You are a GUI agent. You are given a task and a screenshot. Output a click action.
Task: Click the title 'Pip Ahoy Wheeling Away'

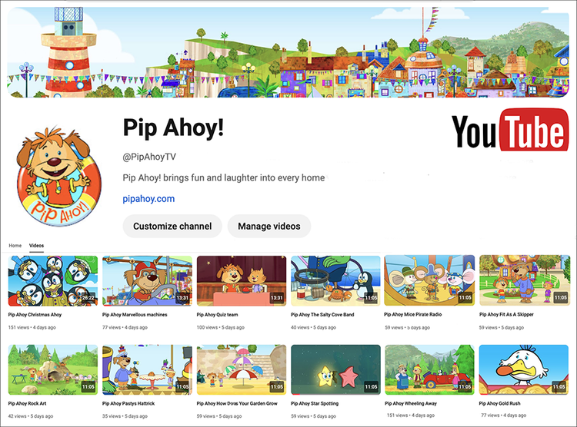pyautogui.click(x=411, y=403)
